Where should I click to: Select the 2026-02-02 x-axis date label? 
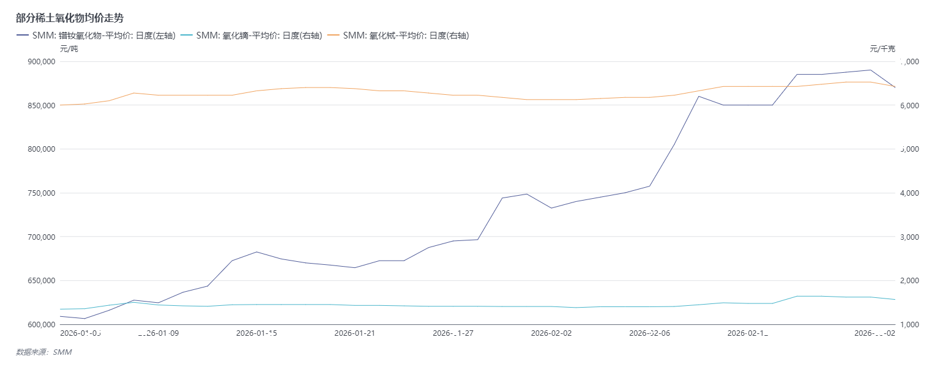coord(551,333)
